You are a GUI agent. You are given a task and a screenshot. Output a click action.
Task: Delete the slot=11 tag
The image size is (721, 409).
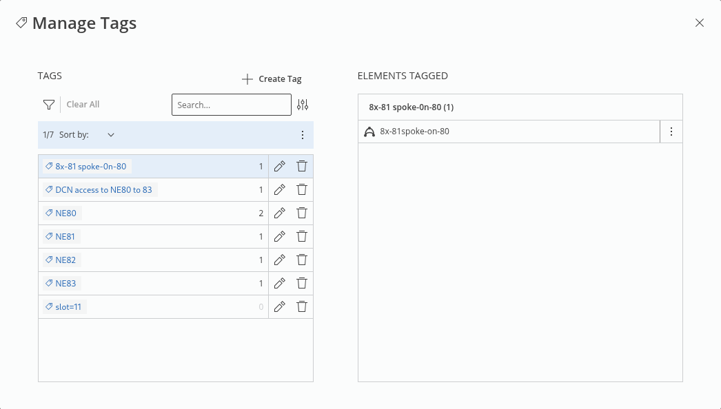[x=301, y=307]
